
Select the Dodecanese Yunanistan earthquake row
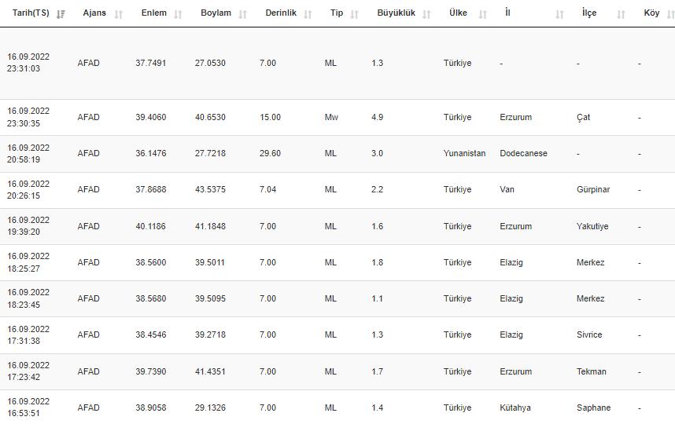coord(337,153)
